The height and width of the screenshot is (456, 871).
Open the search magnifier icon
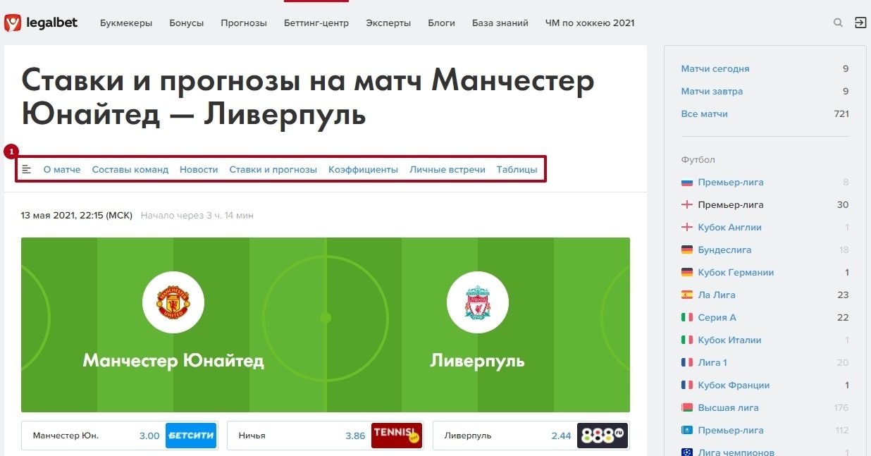[x=838, y=23]
